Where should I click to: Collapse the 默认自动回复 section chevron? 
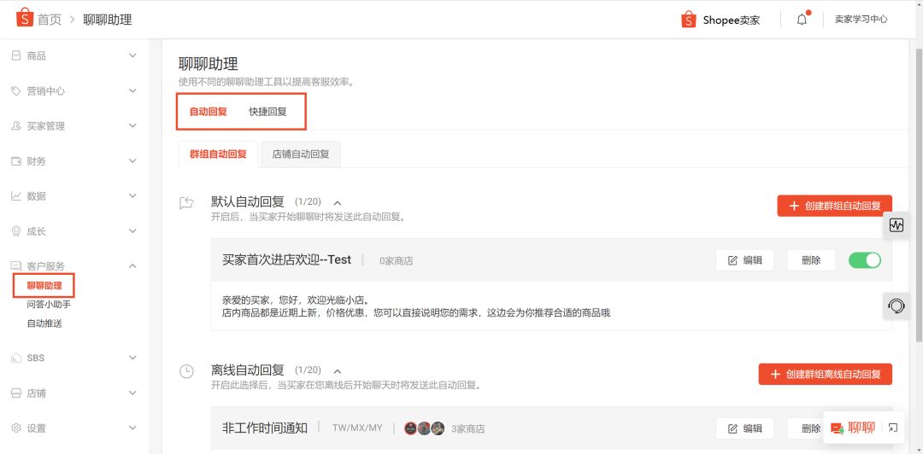coord(337,202)
